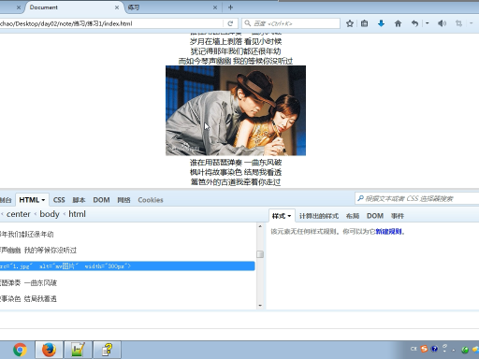Open the 计算出的样式 computed side tab
This screenshot has height=359, width=479.
pyautogui.click(x=319, y=216)
